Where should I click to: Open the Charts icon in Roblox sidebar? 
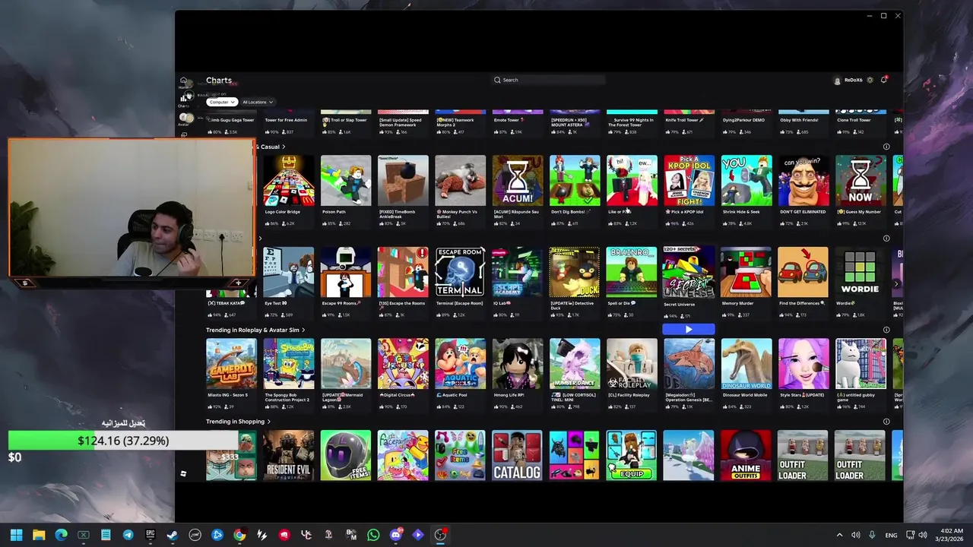(183, 98)
